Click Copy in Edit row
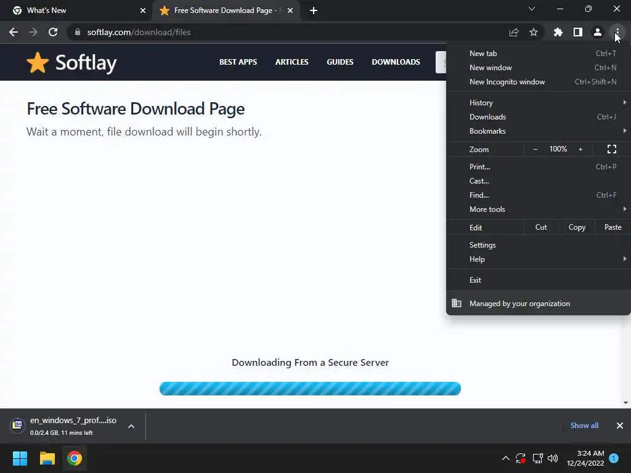Image resolution: width=631 pixels, height=473 pixels. [x=577, y=227]
